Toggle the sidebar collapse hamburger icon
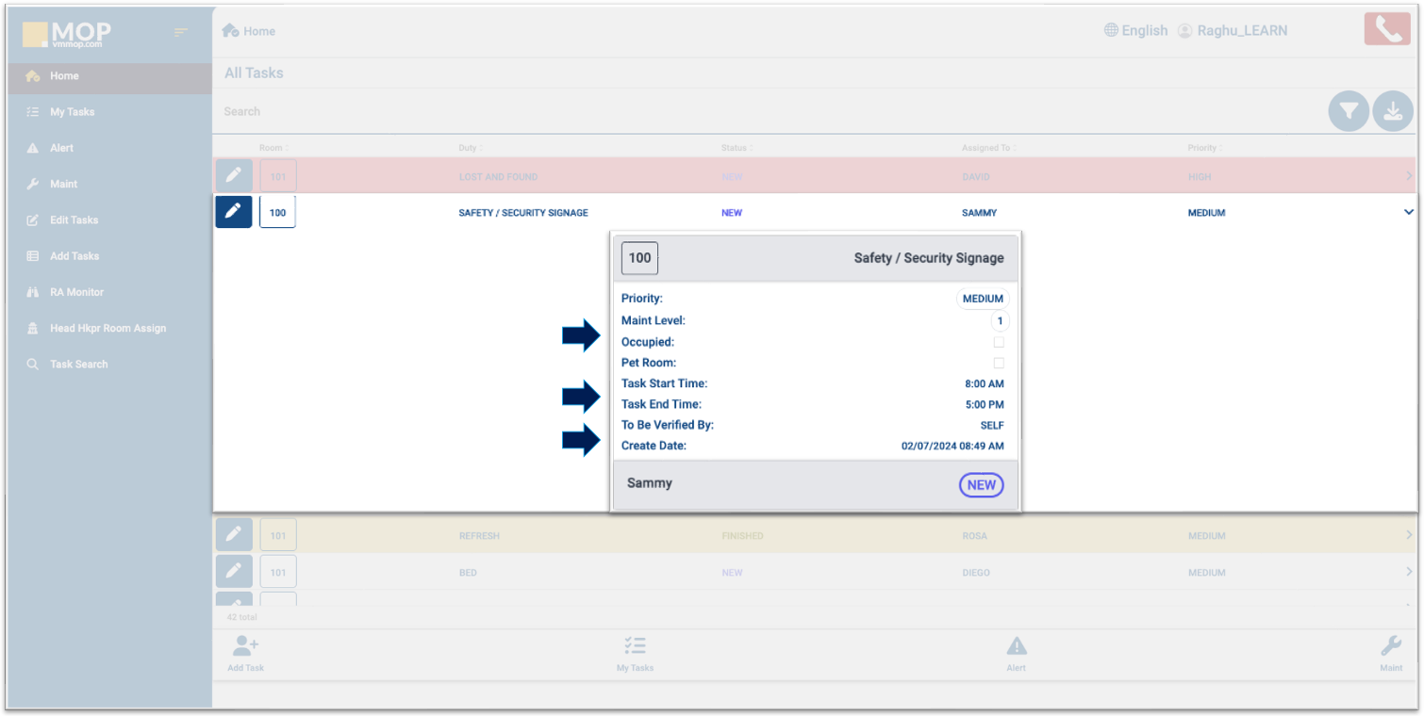This screenshot has width=1424, height=716. [181, 33]
